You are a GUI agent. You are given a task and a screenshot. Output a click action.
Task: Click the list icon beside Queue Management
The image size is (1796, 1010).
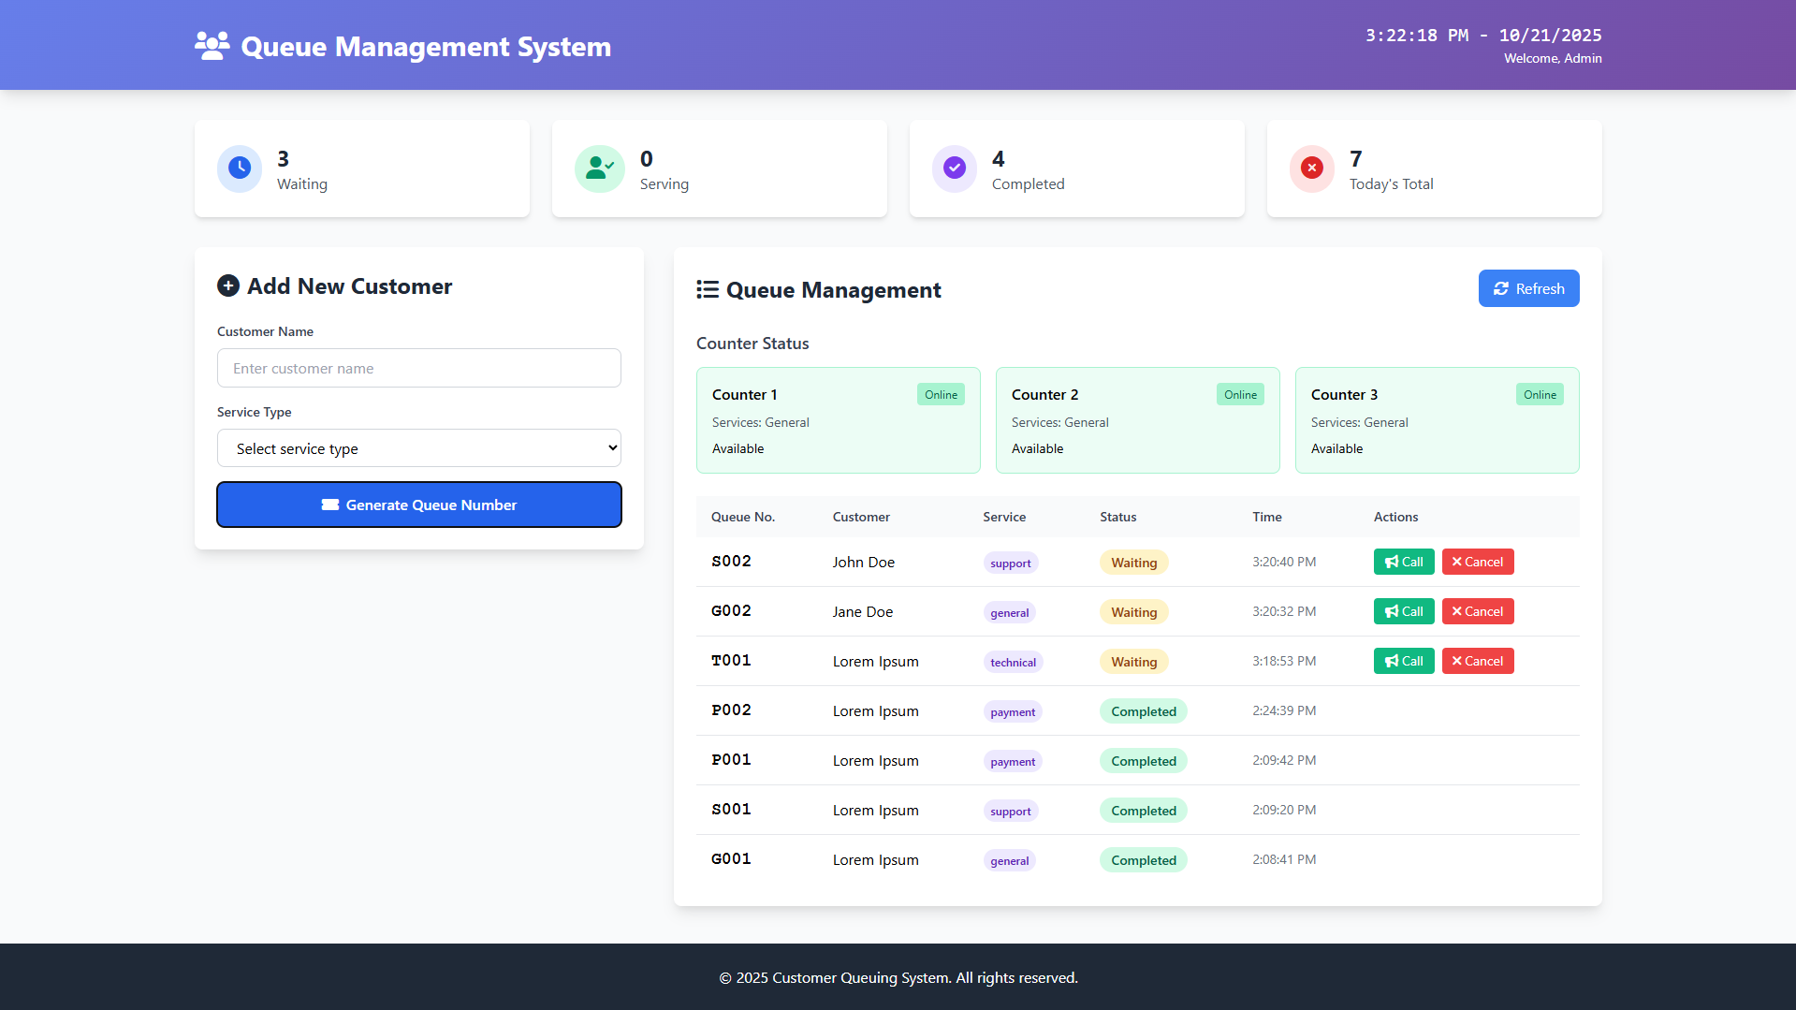click(x=708, y=290)
